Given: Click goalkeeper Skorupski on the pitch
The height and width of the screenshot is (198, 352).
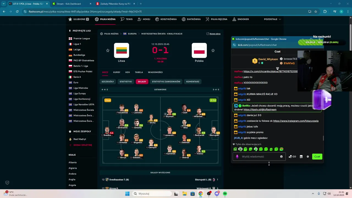Looking at the screenshot, I should (214, 132).
